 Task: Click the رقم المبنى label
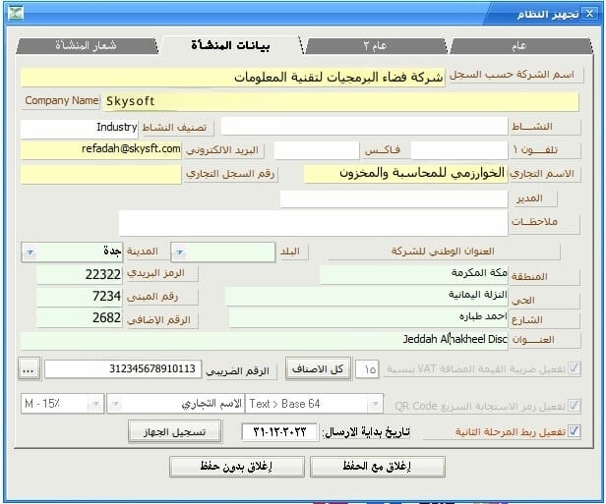[161, 297]
